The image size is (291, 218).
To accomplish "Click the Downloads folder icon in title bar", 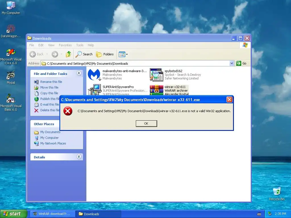I will [x=30, y=38].
